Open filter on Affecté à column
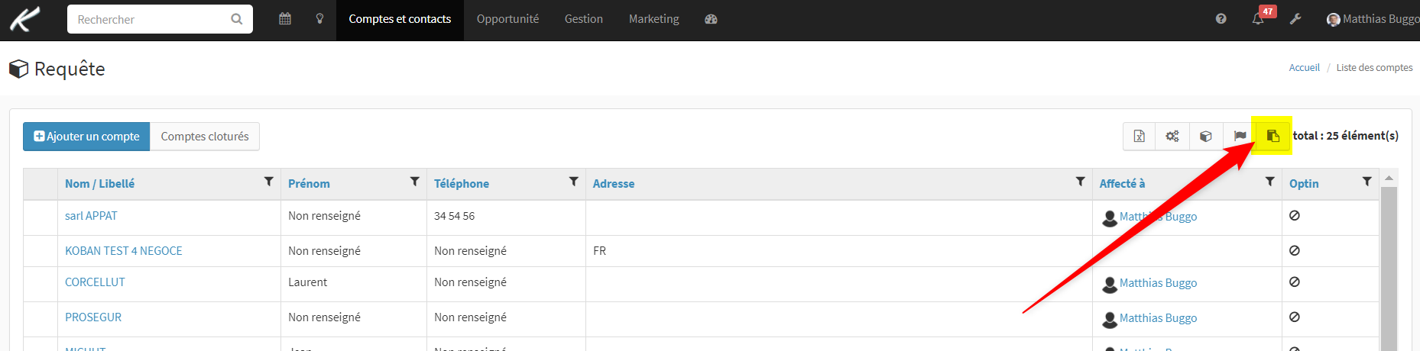 [x=1270, y=182]
